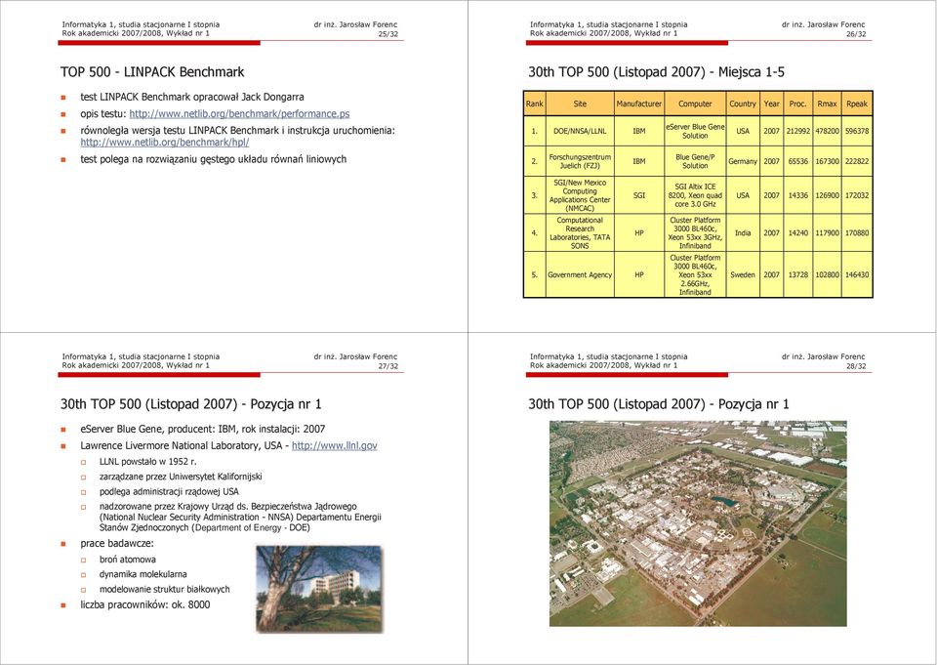937x665 pixels.
Task: Click the 'Rmax' table header
Action: (827, 104)
